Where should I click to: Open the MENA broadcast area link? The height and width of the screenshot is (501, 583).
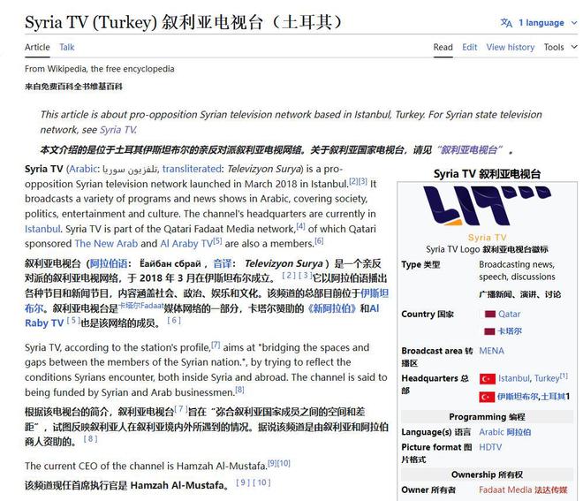point(491,351)
